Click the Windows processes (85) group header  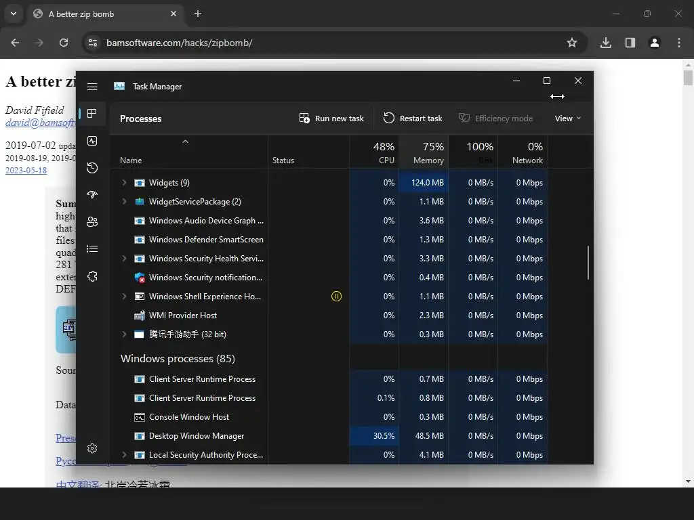click(x=178, y=359)
